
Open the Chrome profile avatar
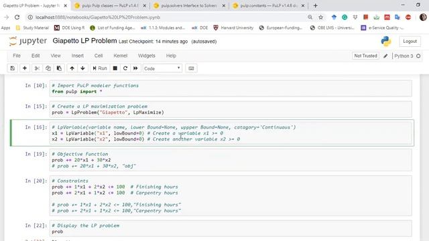point(423,17)
